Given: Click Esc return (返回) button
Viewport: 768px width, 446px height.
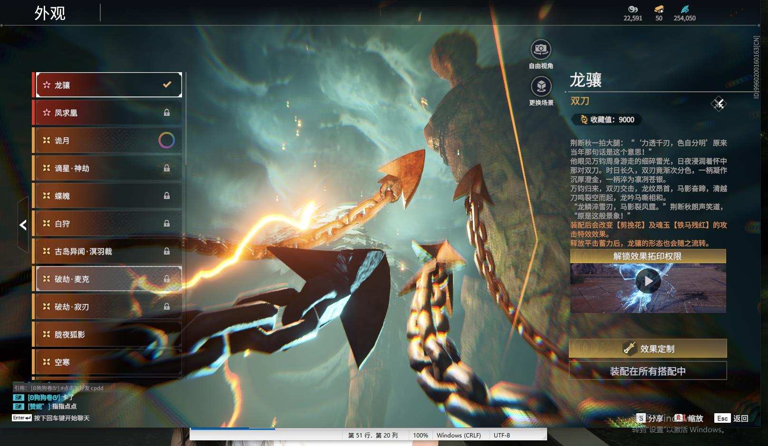Looking at the screenshot, I should (732, 418).
